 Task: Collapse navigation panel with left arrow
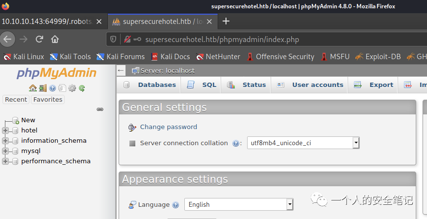click(x=121, y=70)
